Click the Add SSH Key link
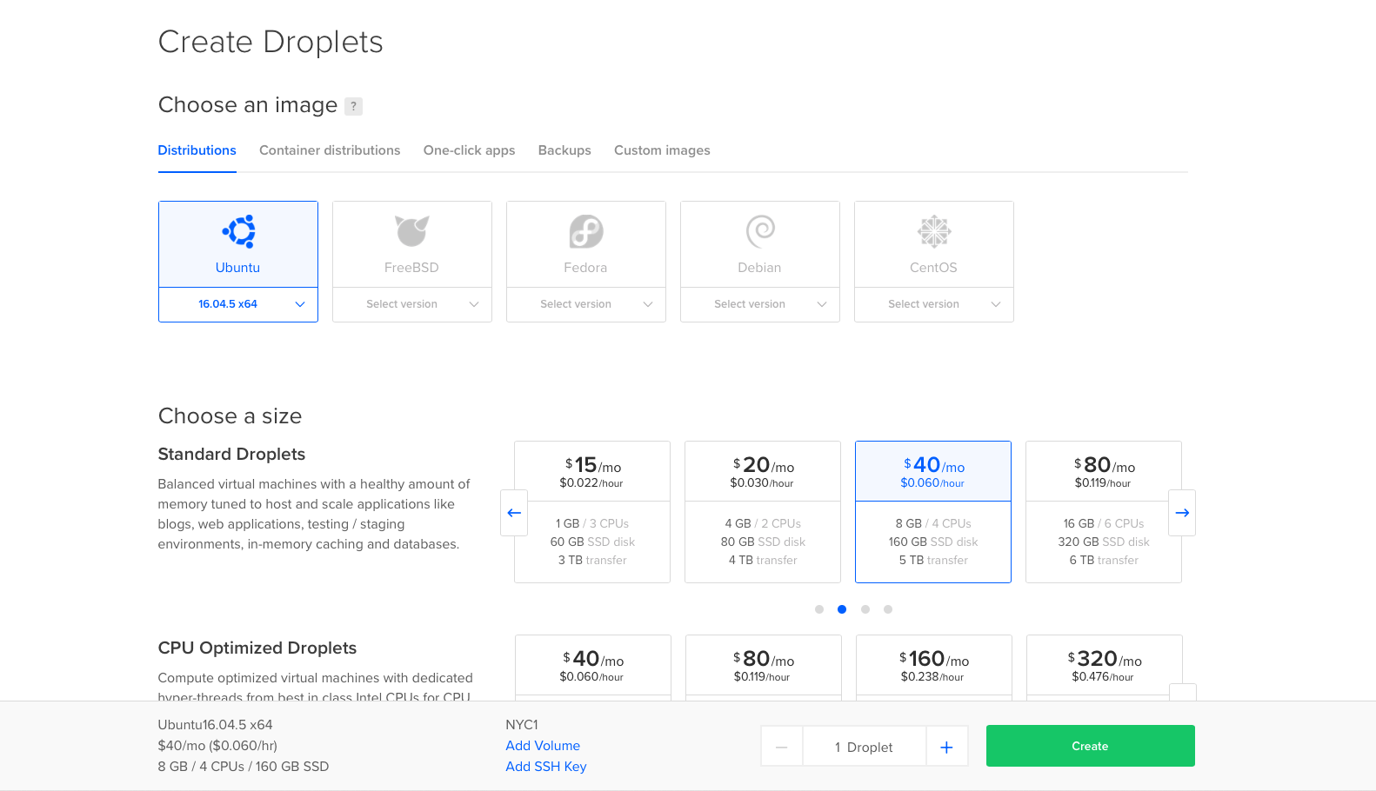This screenshot has width=1376, height=791. tap(545, 767)
